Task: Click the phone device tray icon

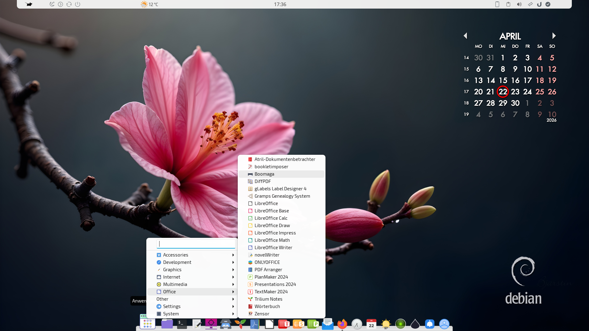Action: (x=497, y=4)
